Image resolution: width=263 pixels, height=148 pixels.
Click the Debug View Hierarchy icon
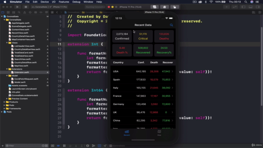88,146
